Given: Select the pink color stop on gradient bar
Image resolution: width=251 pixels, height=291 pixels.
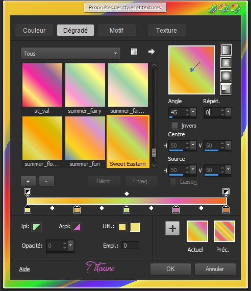Looking at the screenshot, I should point(176,209).
